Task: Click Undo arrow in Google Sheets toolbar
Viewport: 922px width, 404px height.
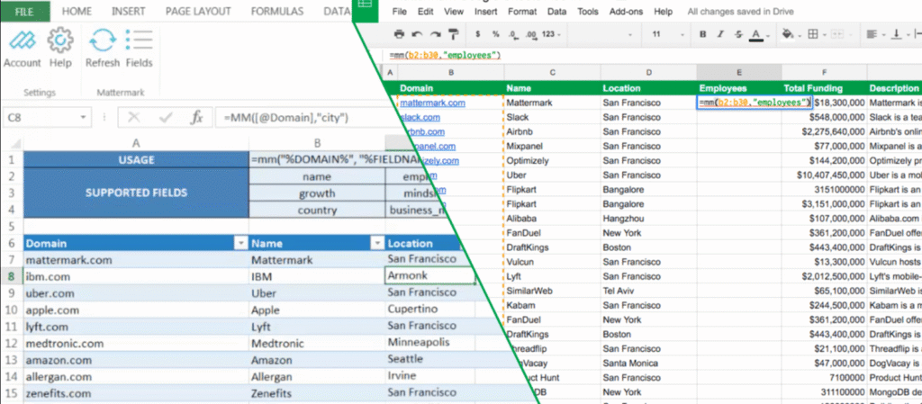Action: (417, 35)
